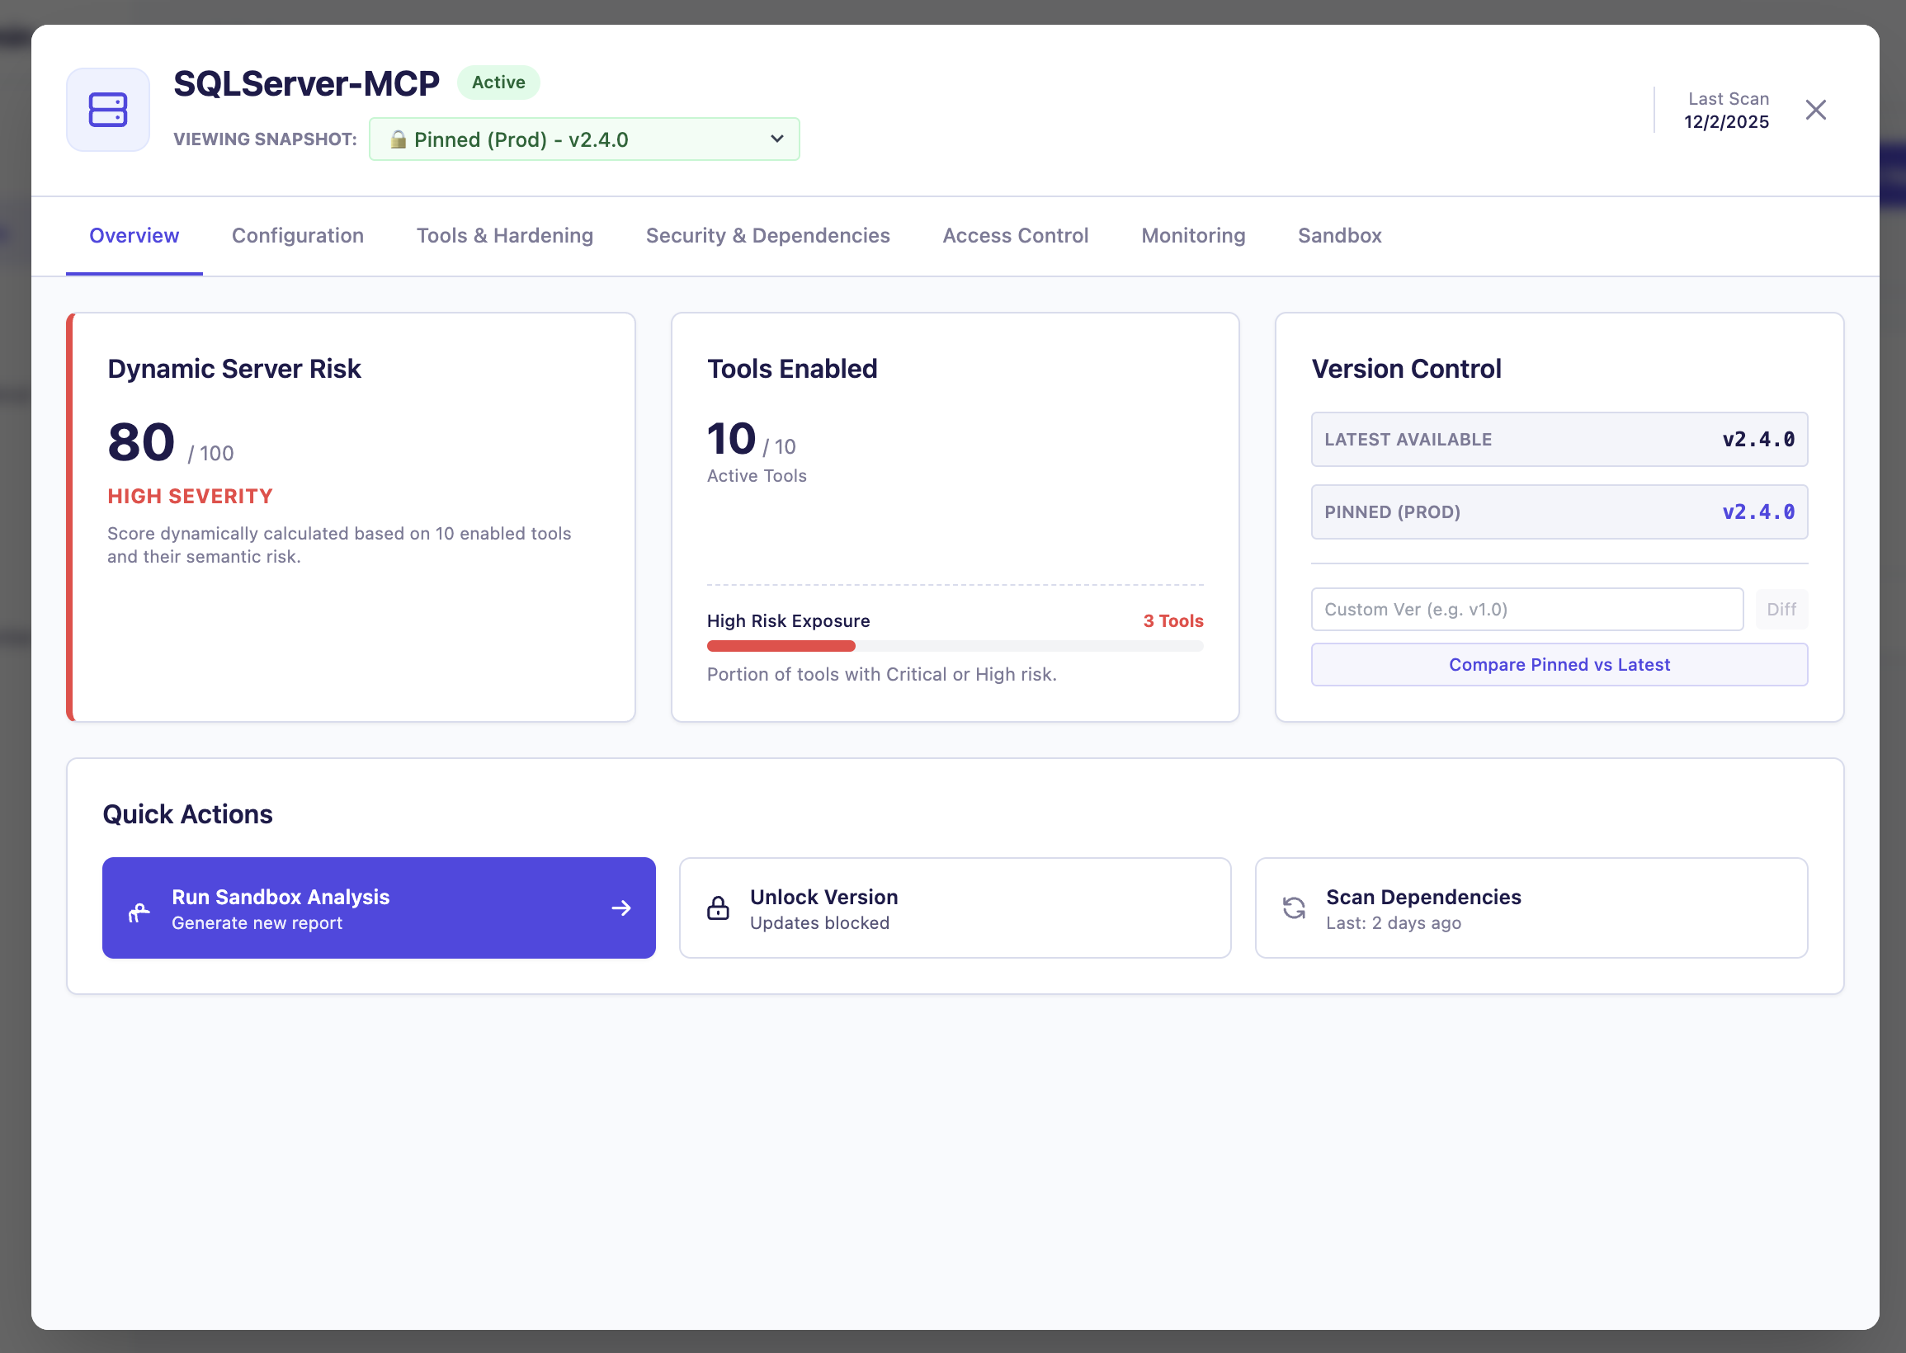This screenshot has height=1353, width=1906.
Task: Click Compare Pinned vs Latest button
Action: pos(1559,664)
